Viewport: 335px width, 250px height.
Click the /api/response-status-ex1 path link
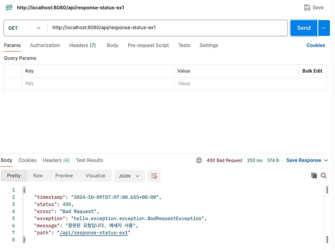point(93,232)
